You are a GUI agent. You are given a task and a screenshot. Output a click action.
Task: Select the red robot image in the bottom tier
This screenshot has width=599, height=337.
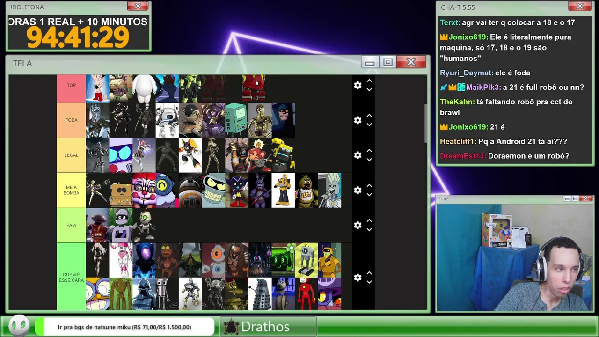[x=307, y=294]
